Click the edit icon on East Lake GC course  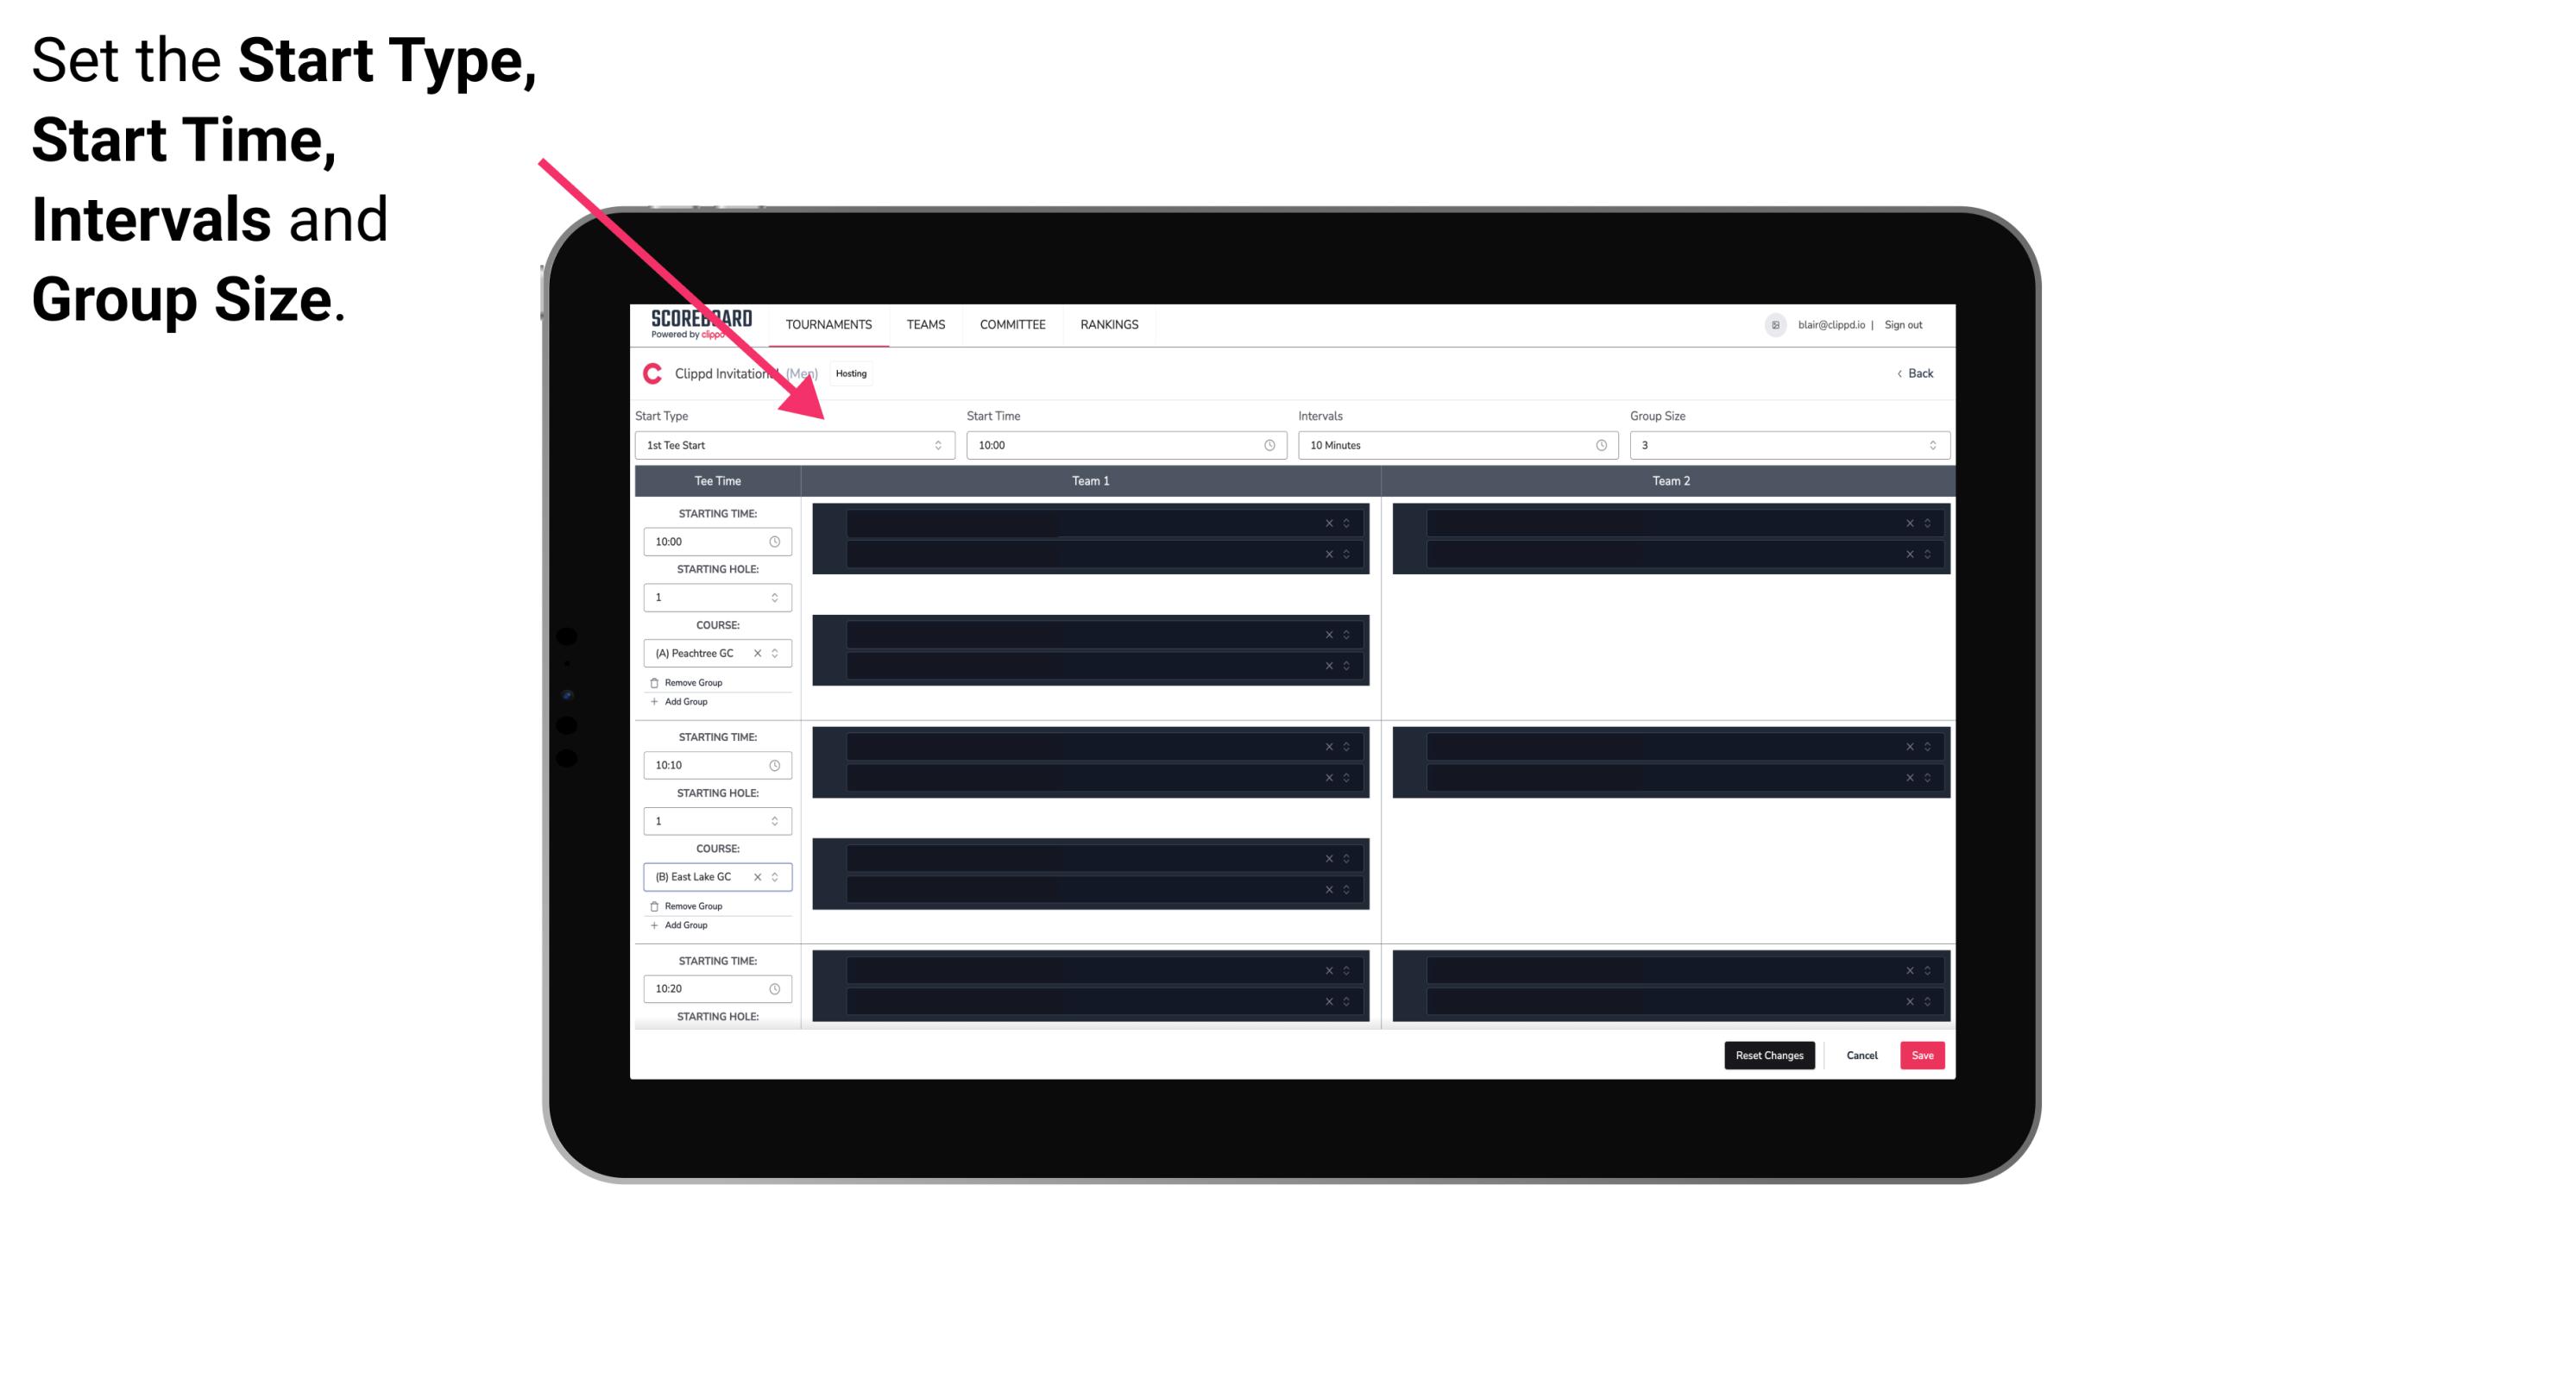pyautogui.click(x=776, y=877)
